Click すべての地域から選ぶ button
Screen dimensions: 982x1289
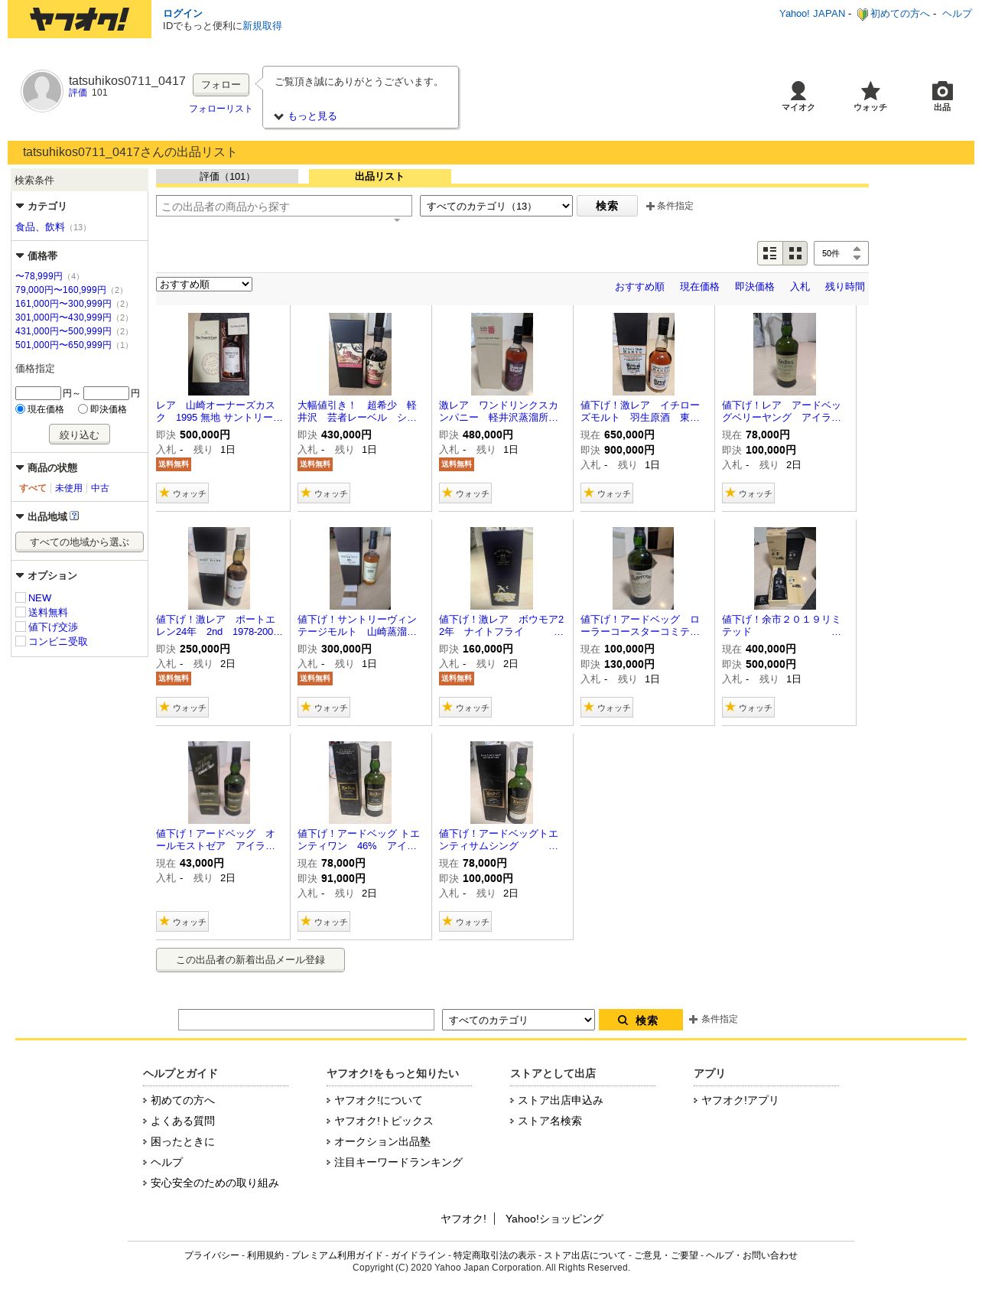(80, 542)
